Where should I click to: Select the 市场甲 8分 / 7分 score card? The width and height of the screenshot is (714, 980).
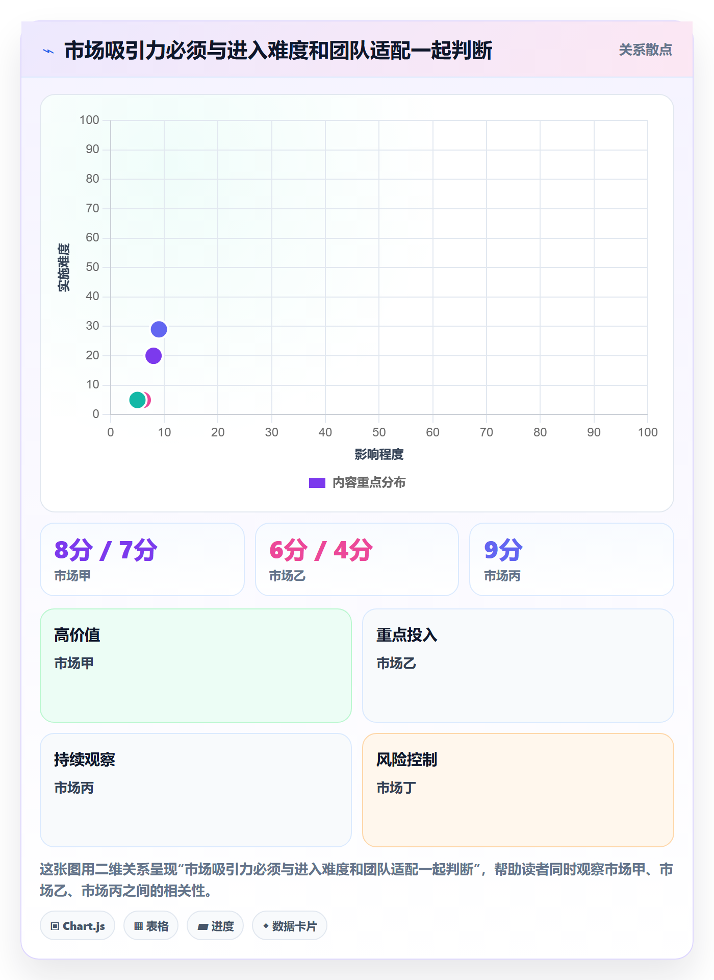[x=142, y=559]
